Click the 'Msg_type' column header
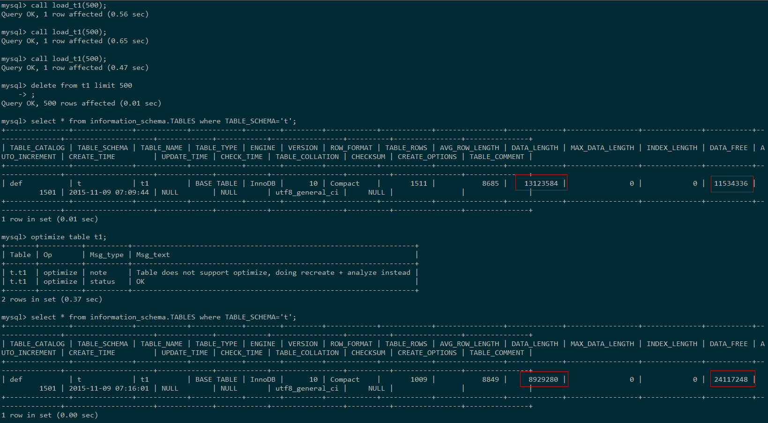768x423 pixels. tap(107, 255)
